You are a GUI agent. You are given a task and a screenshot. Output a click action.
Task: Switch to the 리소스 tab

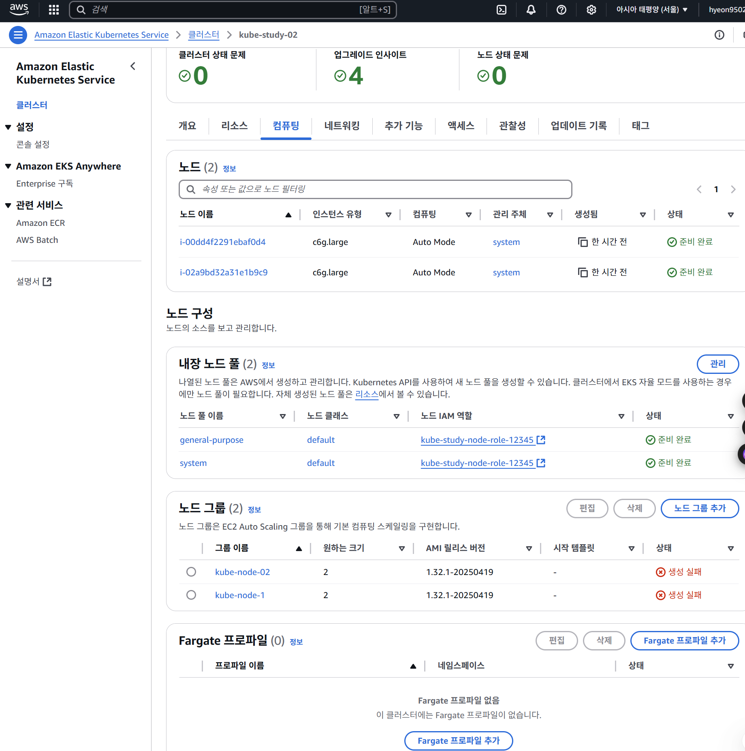[x=235, y=126]
